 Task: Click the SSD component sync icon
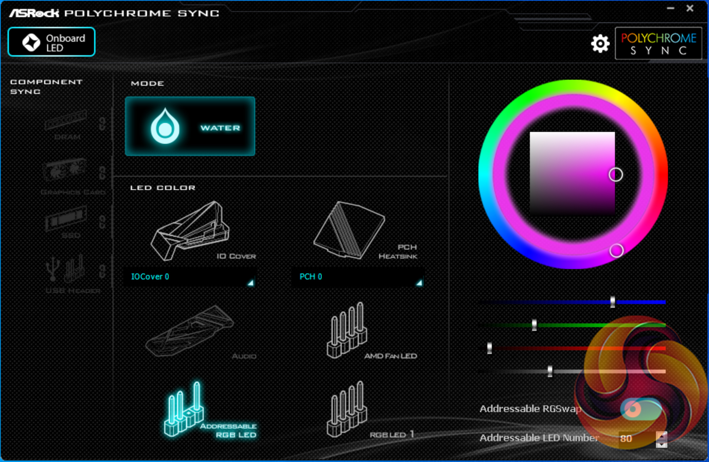66,219
